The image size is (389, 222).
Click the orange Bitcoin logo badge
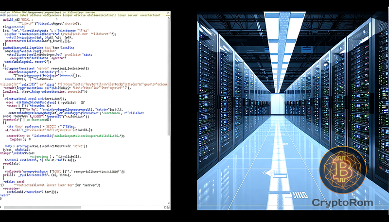343,170
